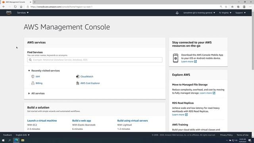Click the 'AWS Training' heading text

pos(180,125)
